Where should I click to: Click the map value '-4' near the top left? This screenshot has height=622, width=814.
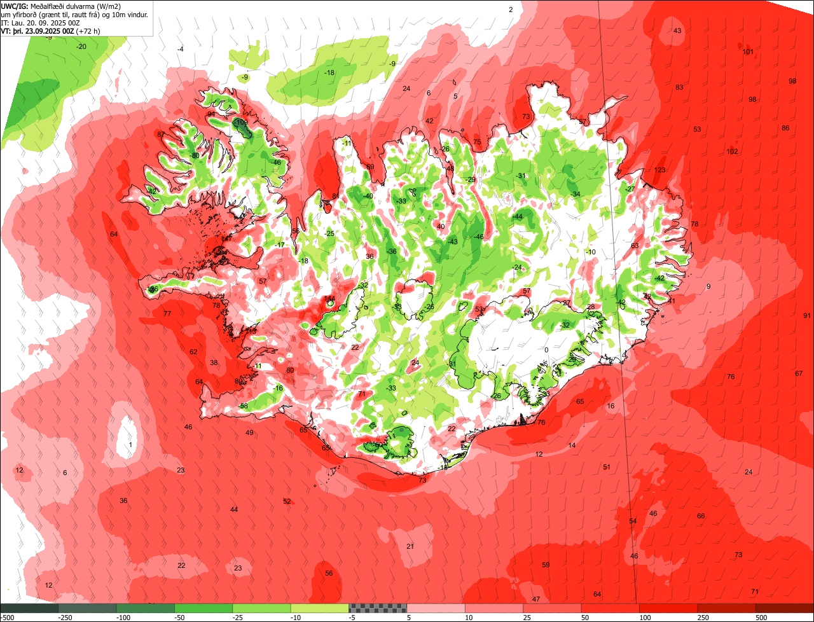181,49
